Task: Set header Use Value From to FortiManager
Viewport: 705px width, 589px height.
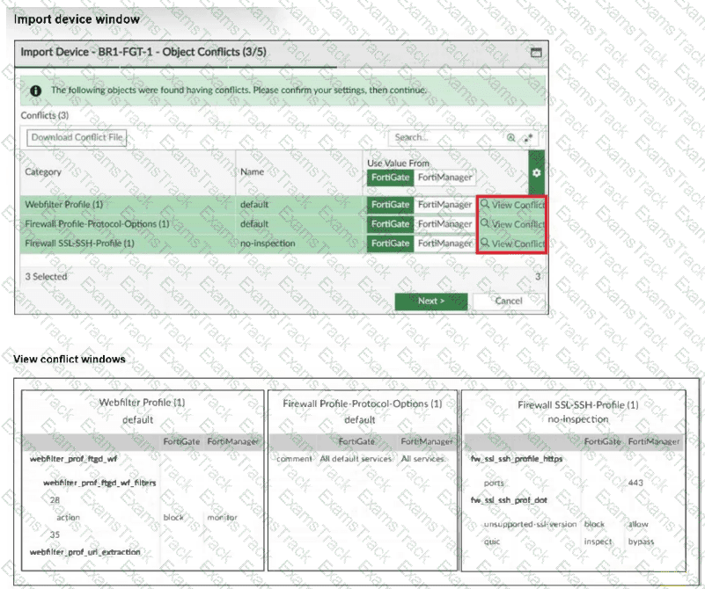Action: [444, 177]
